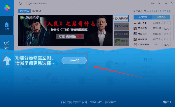Open the menu icon left of minimize
This screenshot has height=107, width=175.
[x=159, y=3]
